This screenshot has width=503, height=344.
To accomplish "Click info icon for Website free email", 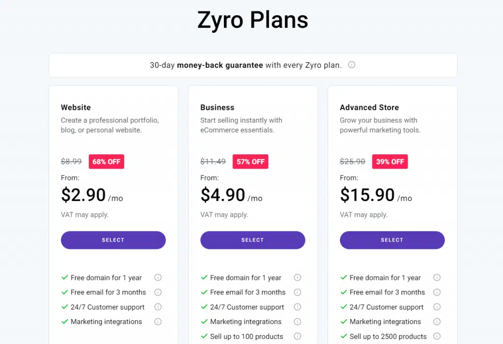I will (158, 292).
